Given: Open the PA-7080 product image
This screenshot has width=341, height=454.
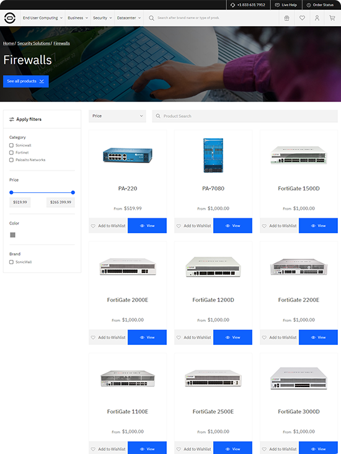Looking at the screenshot, I should click(x=213, y=155).
